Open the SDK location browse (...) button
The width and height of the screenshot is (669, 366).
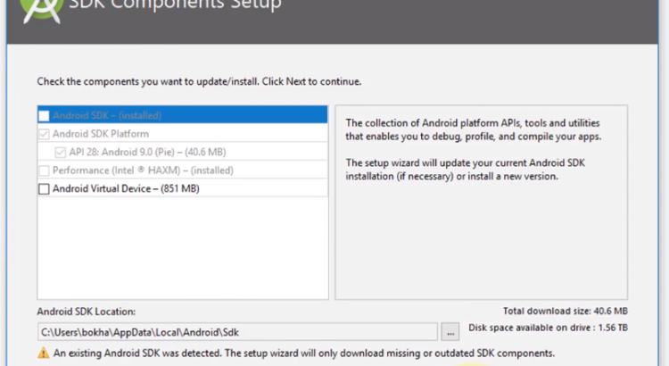click(450, 332)
